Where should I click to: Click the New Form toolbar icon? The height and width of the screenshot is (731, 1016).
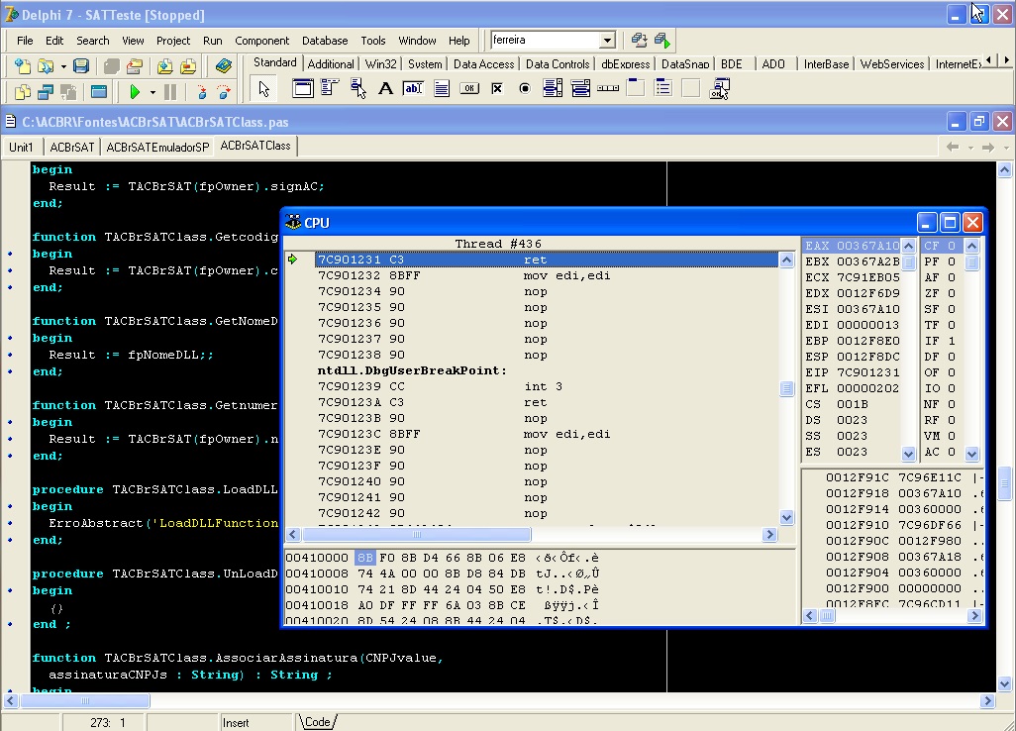click(x=98, y=92)
